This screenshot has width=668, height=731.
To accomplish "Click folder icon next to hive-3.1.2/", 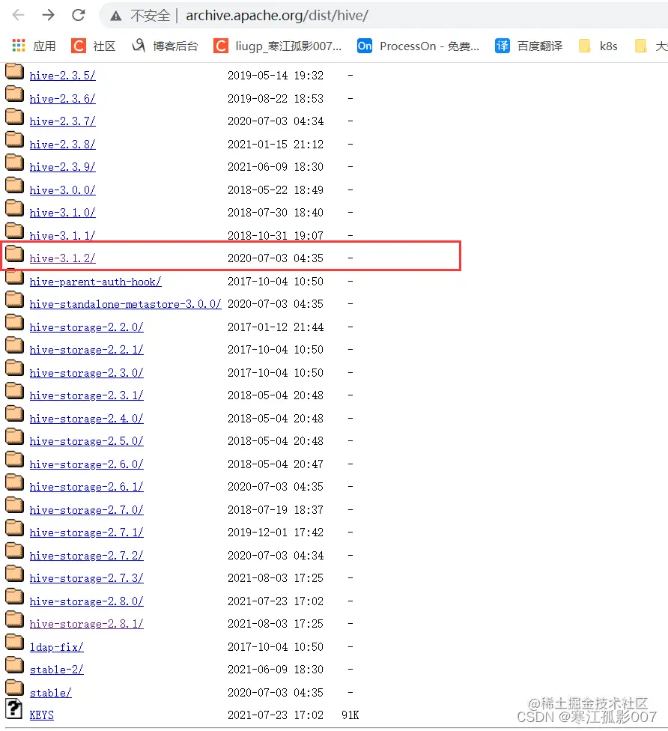I will (x=14, y=254).
